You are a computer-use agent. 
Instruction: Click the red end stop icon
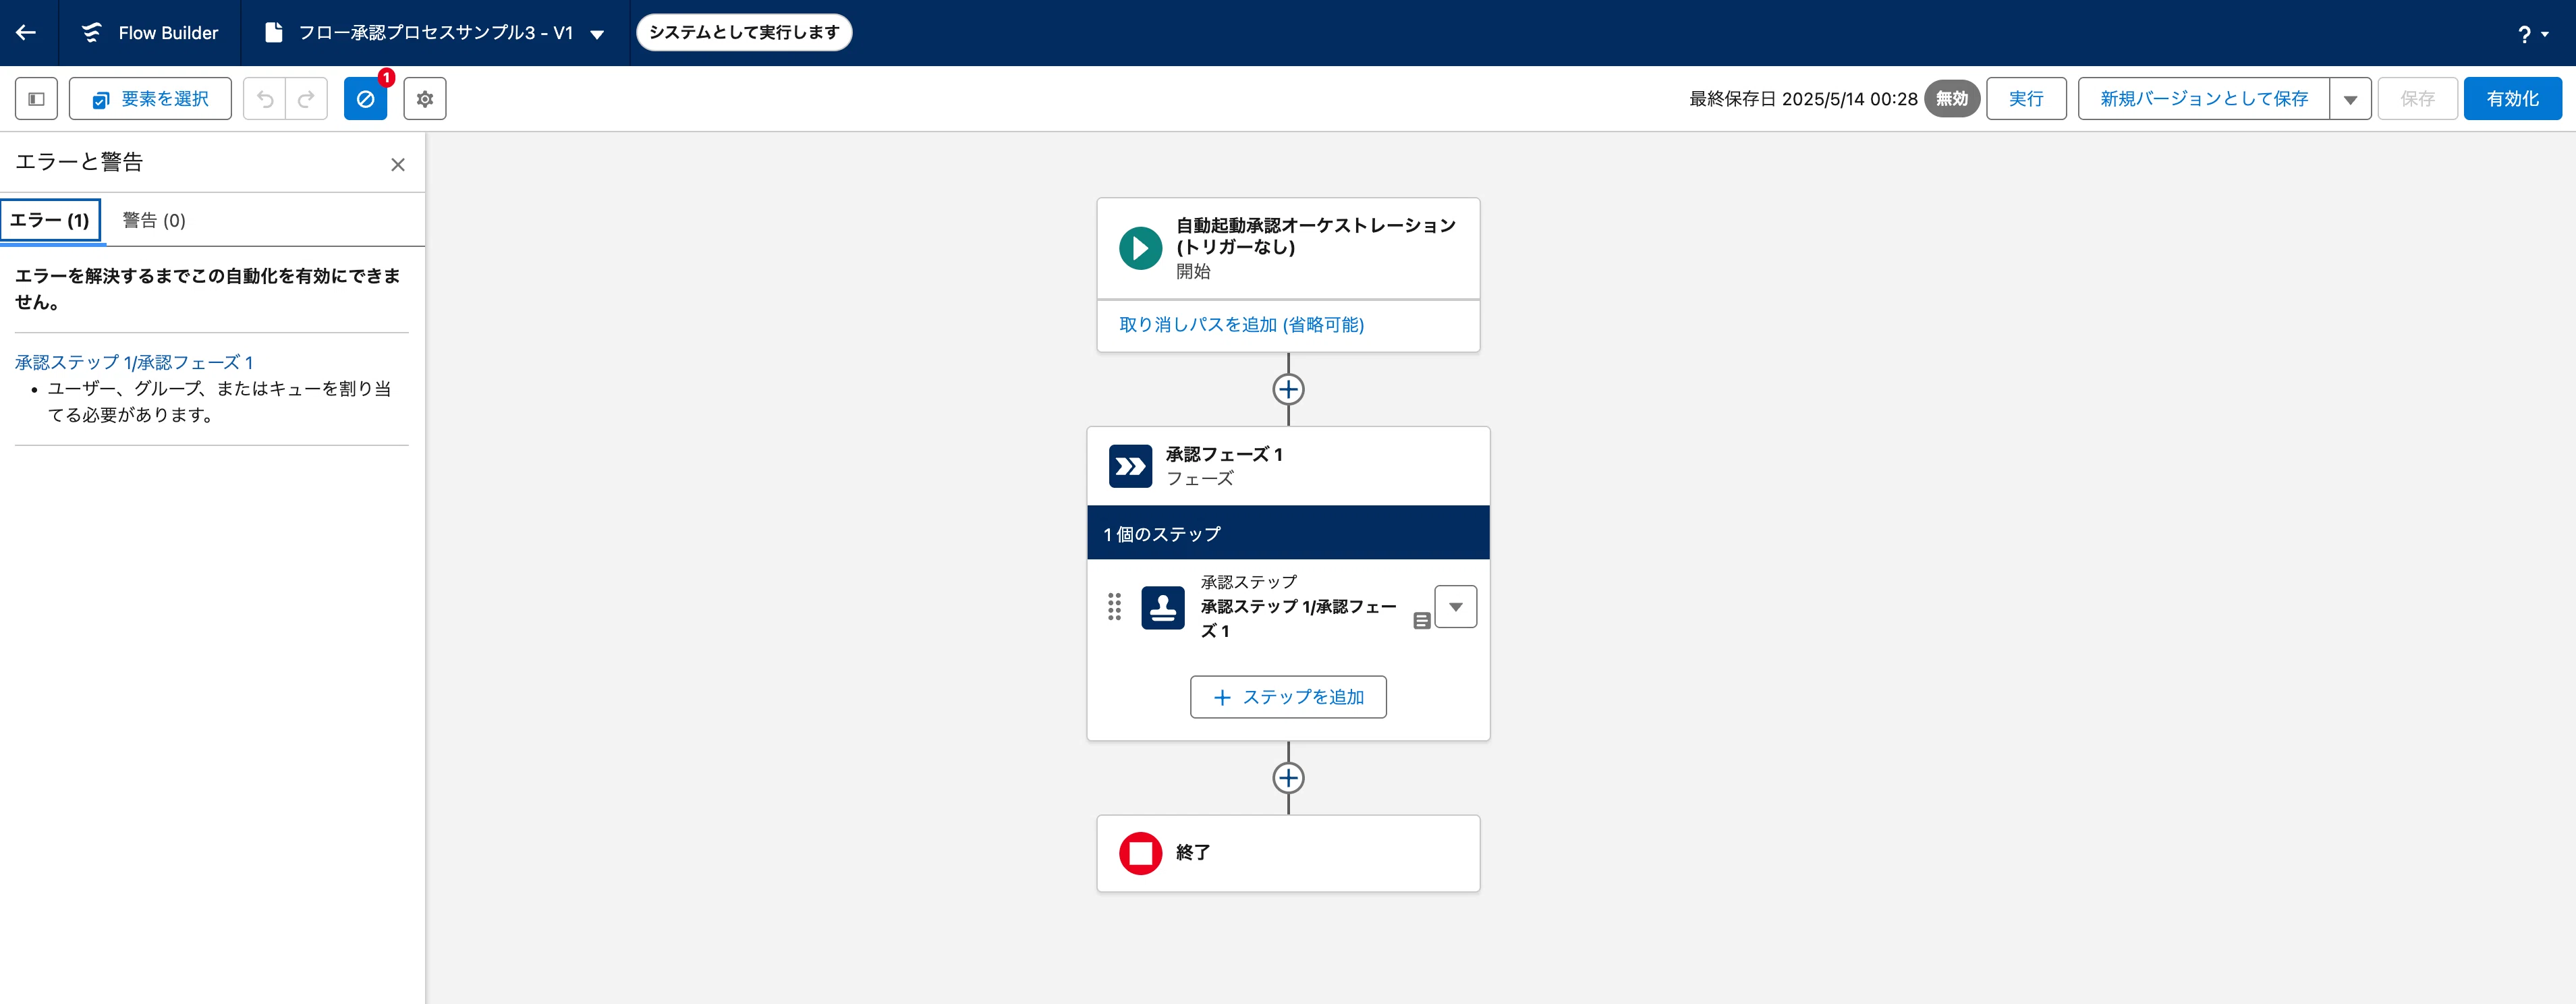click(x=1140, y=853)
